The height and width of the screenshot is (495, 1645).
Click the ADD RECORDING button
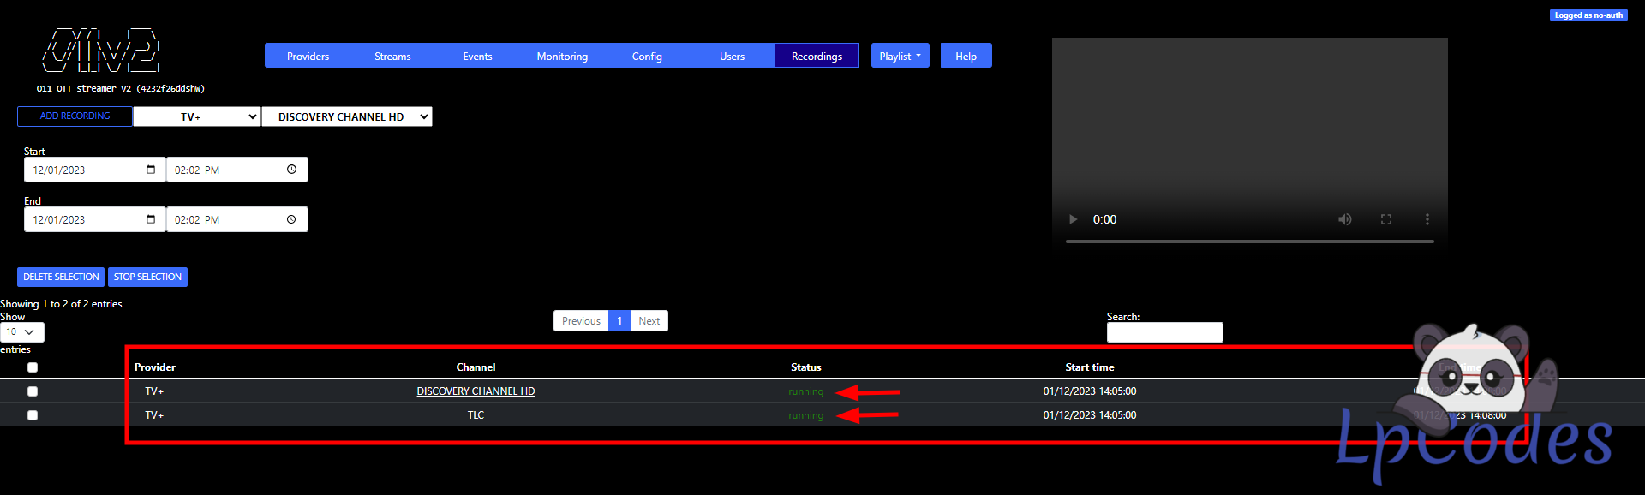click(x=75, y=116)
